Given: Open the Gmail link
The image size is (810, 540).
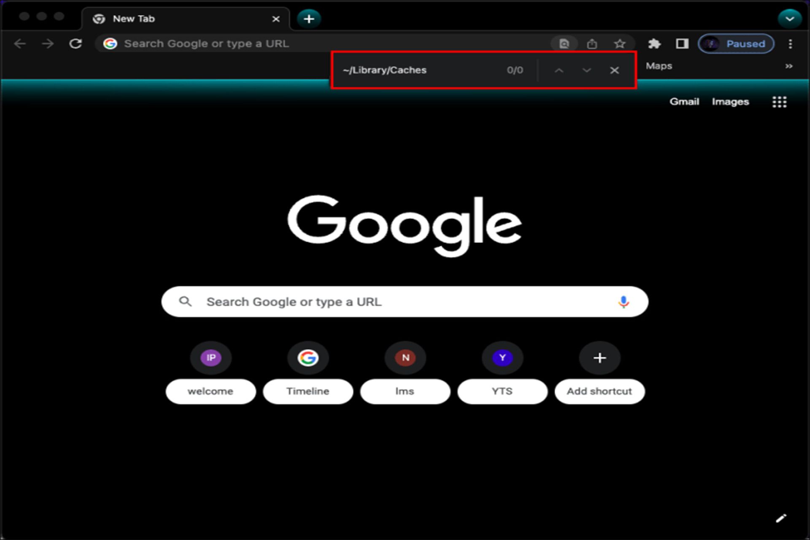Looking at the screenshot, I should (x=684, y=102).
